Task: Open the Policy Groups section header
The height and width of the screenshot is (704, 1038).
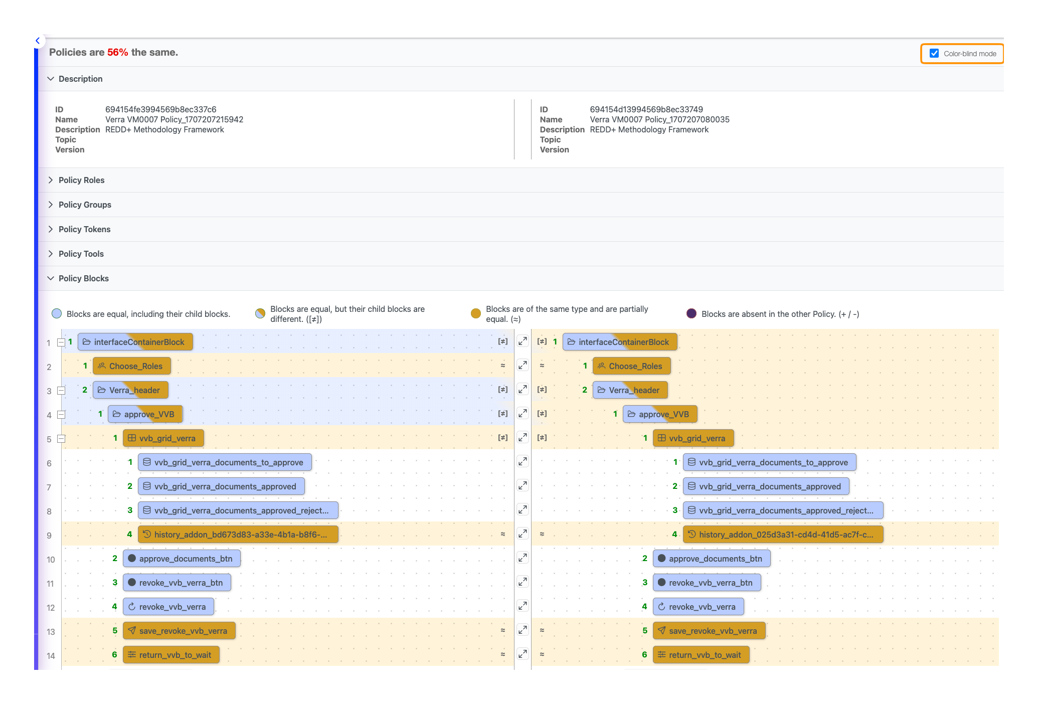Action: click(x=85, y=205)
